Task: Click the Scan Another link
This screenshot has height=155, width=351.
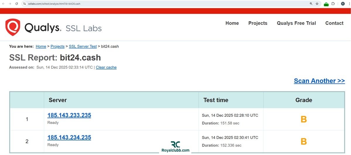Action: point(319,81)
